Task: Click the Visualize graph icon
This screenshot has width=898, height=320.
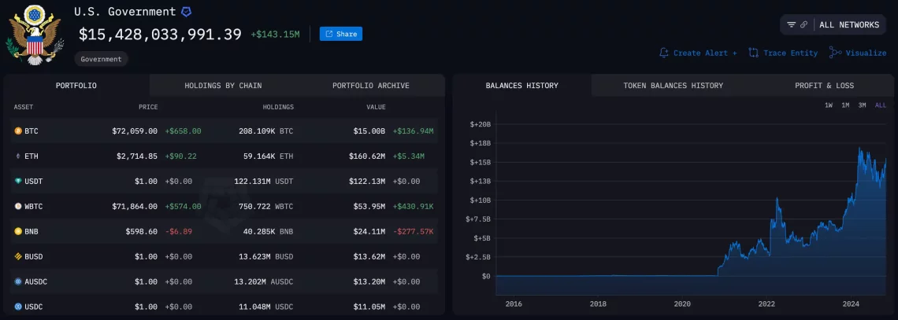Action: tap(835, 53)
